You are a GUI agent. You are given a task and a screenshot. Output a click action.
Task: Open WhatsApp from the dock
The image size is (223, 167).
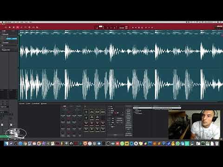[177, 143]
